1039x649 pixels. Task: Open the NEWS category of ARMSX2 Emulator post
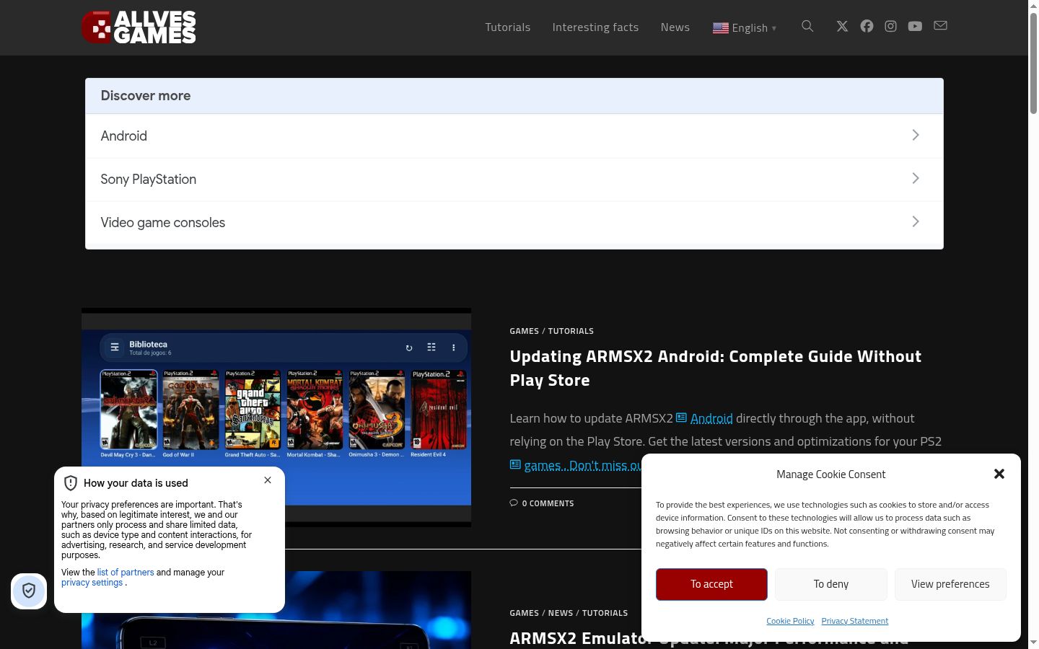tap(561, 613)
